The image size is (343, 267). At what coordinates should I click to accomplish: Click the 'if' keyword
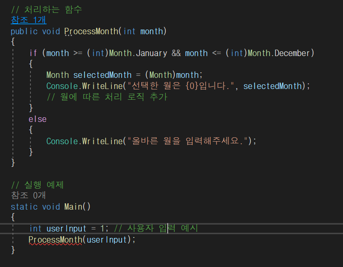click(33, 53)
